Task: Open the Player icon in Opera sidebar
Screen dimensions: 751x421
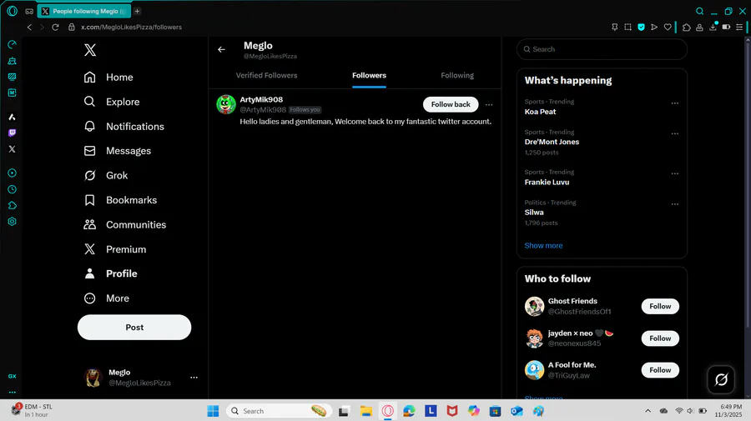Action: (12, 173)
